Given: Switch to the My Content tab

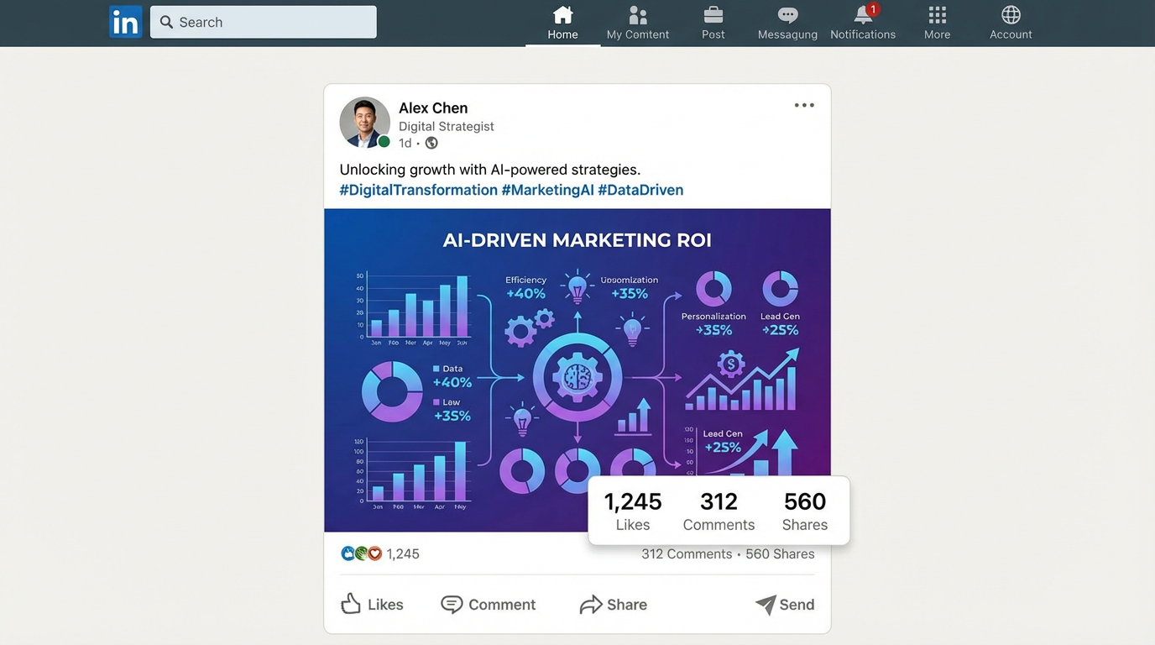Looking at the screenshot, I should 637,23.
